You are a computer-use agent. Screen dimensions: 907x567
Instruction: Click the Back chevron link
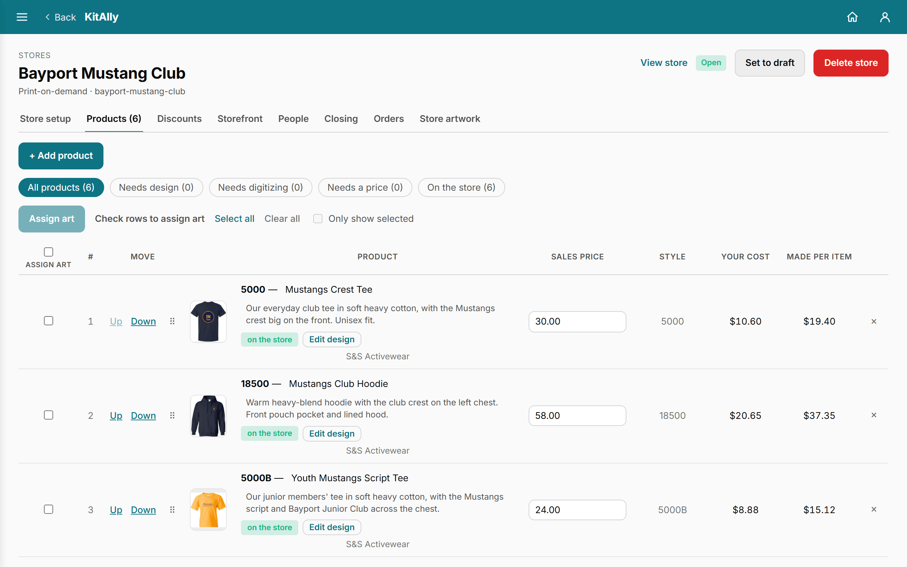[60, 17]
